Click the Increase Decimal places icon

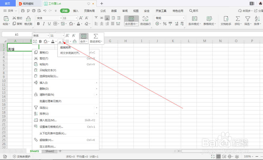[x=177, y=24]
